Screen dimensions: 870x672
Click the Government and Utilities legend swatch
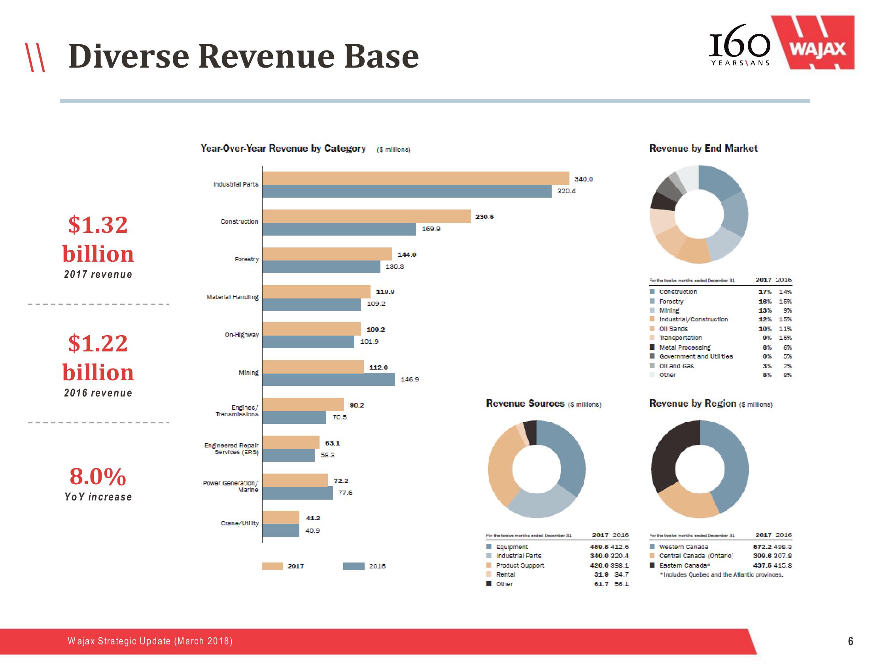tap(652, 356)
